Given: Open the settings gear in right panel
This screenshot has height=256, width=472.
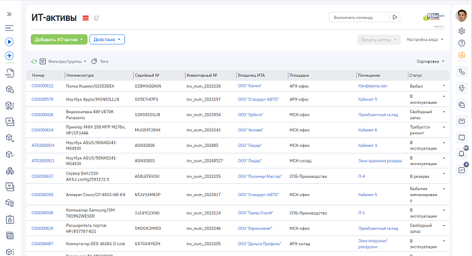Looking at the screenshot, I should pos(461,31).
